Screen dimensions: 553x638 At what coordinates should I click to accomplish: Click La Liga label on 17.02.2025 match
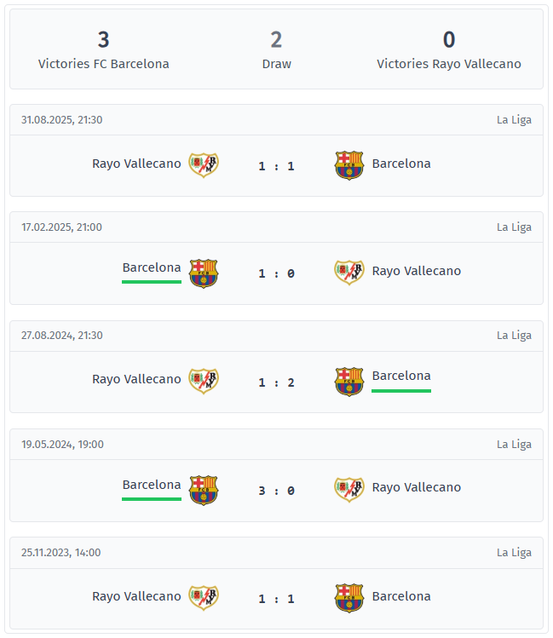point(514,227)
